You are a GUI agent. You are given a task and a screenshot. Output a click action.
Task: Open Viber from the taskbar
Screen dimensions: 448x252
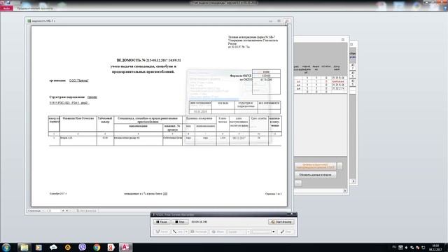(x=83, y=247)
